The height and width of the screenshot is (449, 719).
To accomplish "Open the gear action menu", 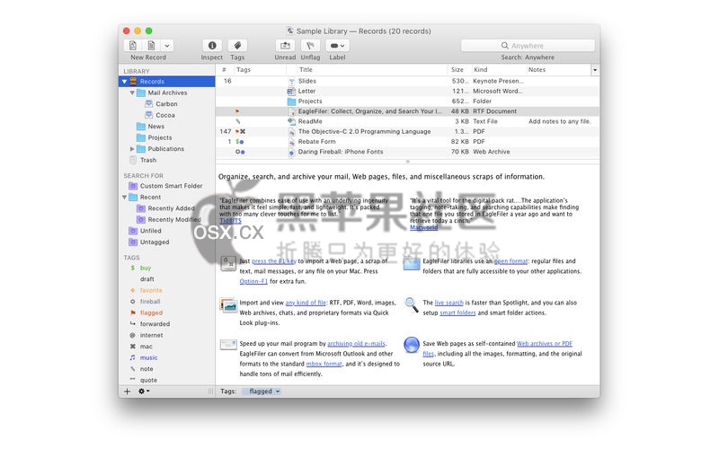I will pyautogui.click(x=144, y=392).
